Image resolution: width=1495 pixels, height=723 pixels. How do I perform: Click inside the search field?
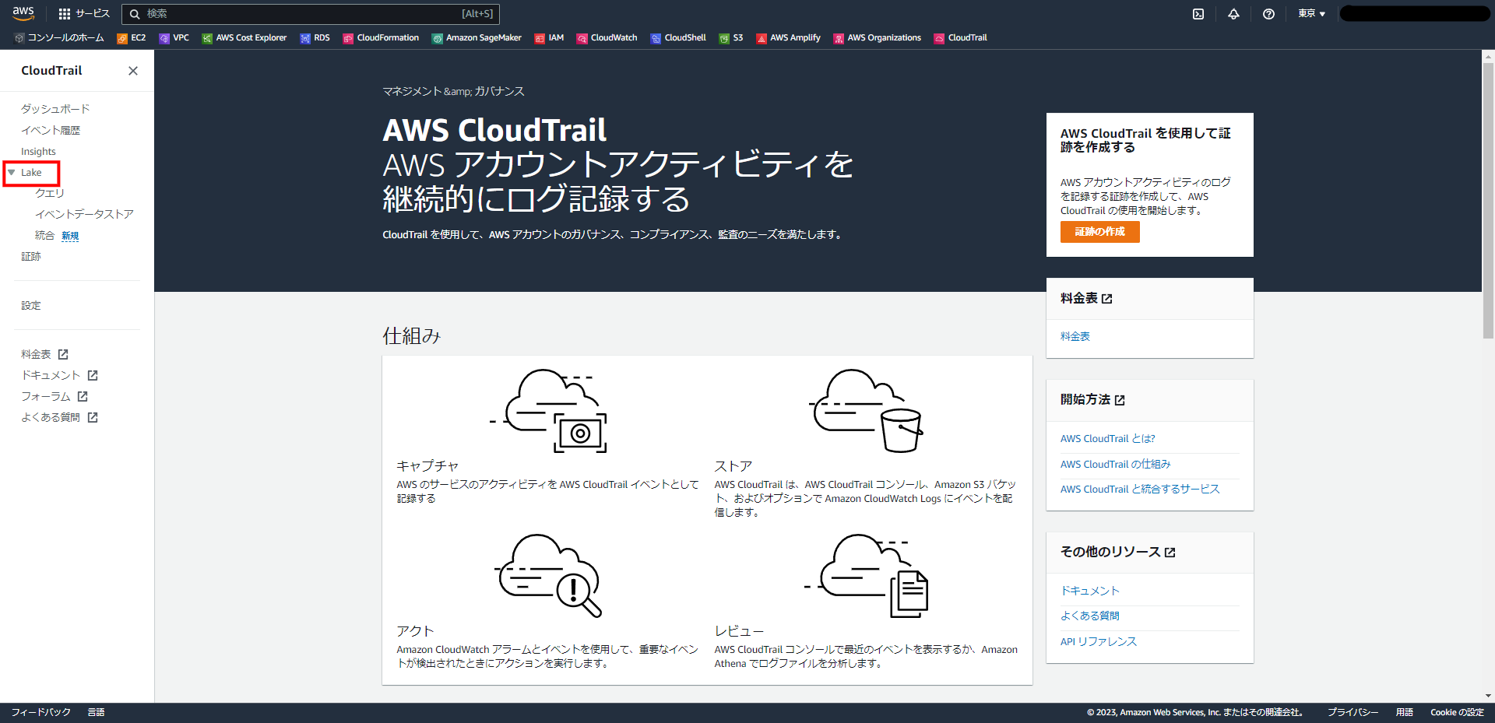(x=311, y=13)
